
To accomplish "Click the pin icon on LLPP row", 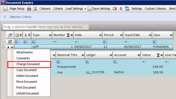I will coord(12,47).
